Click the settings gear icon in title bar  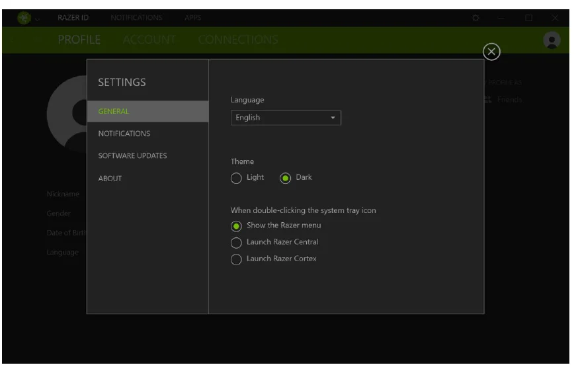tap(475, 18)
